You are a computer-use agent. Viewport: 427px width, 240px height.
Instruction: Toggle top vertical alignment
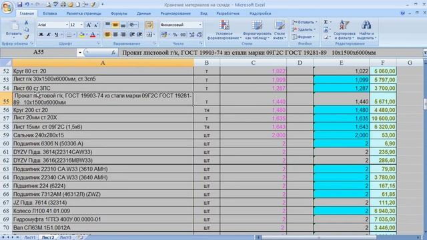pyautogui.click(x=107, y=25)
